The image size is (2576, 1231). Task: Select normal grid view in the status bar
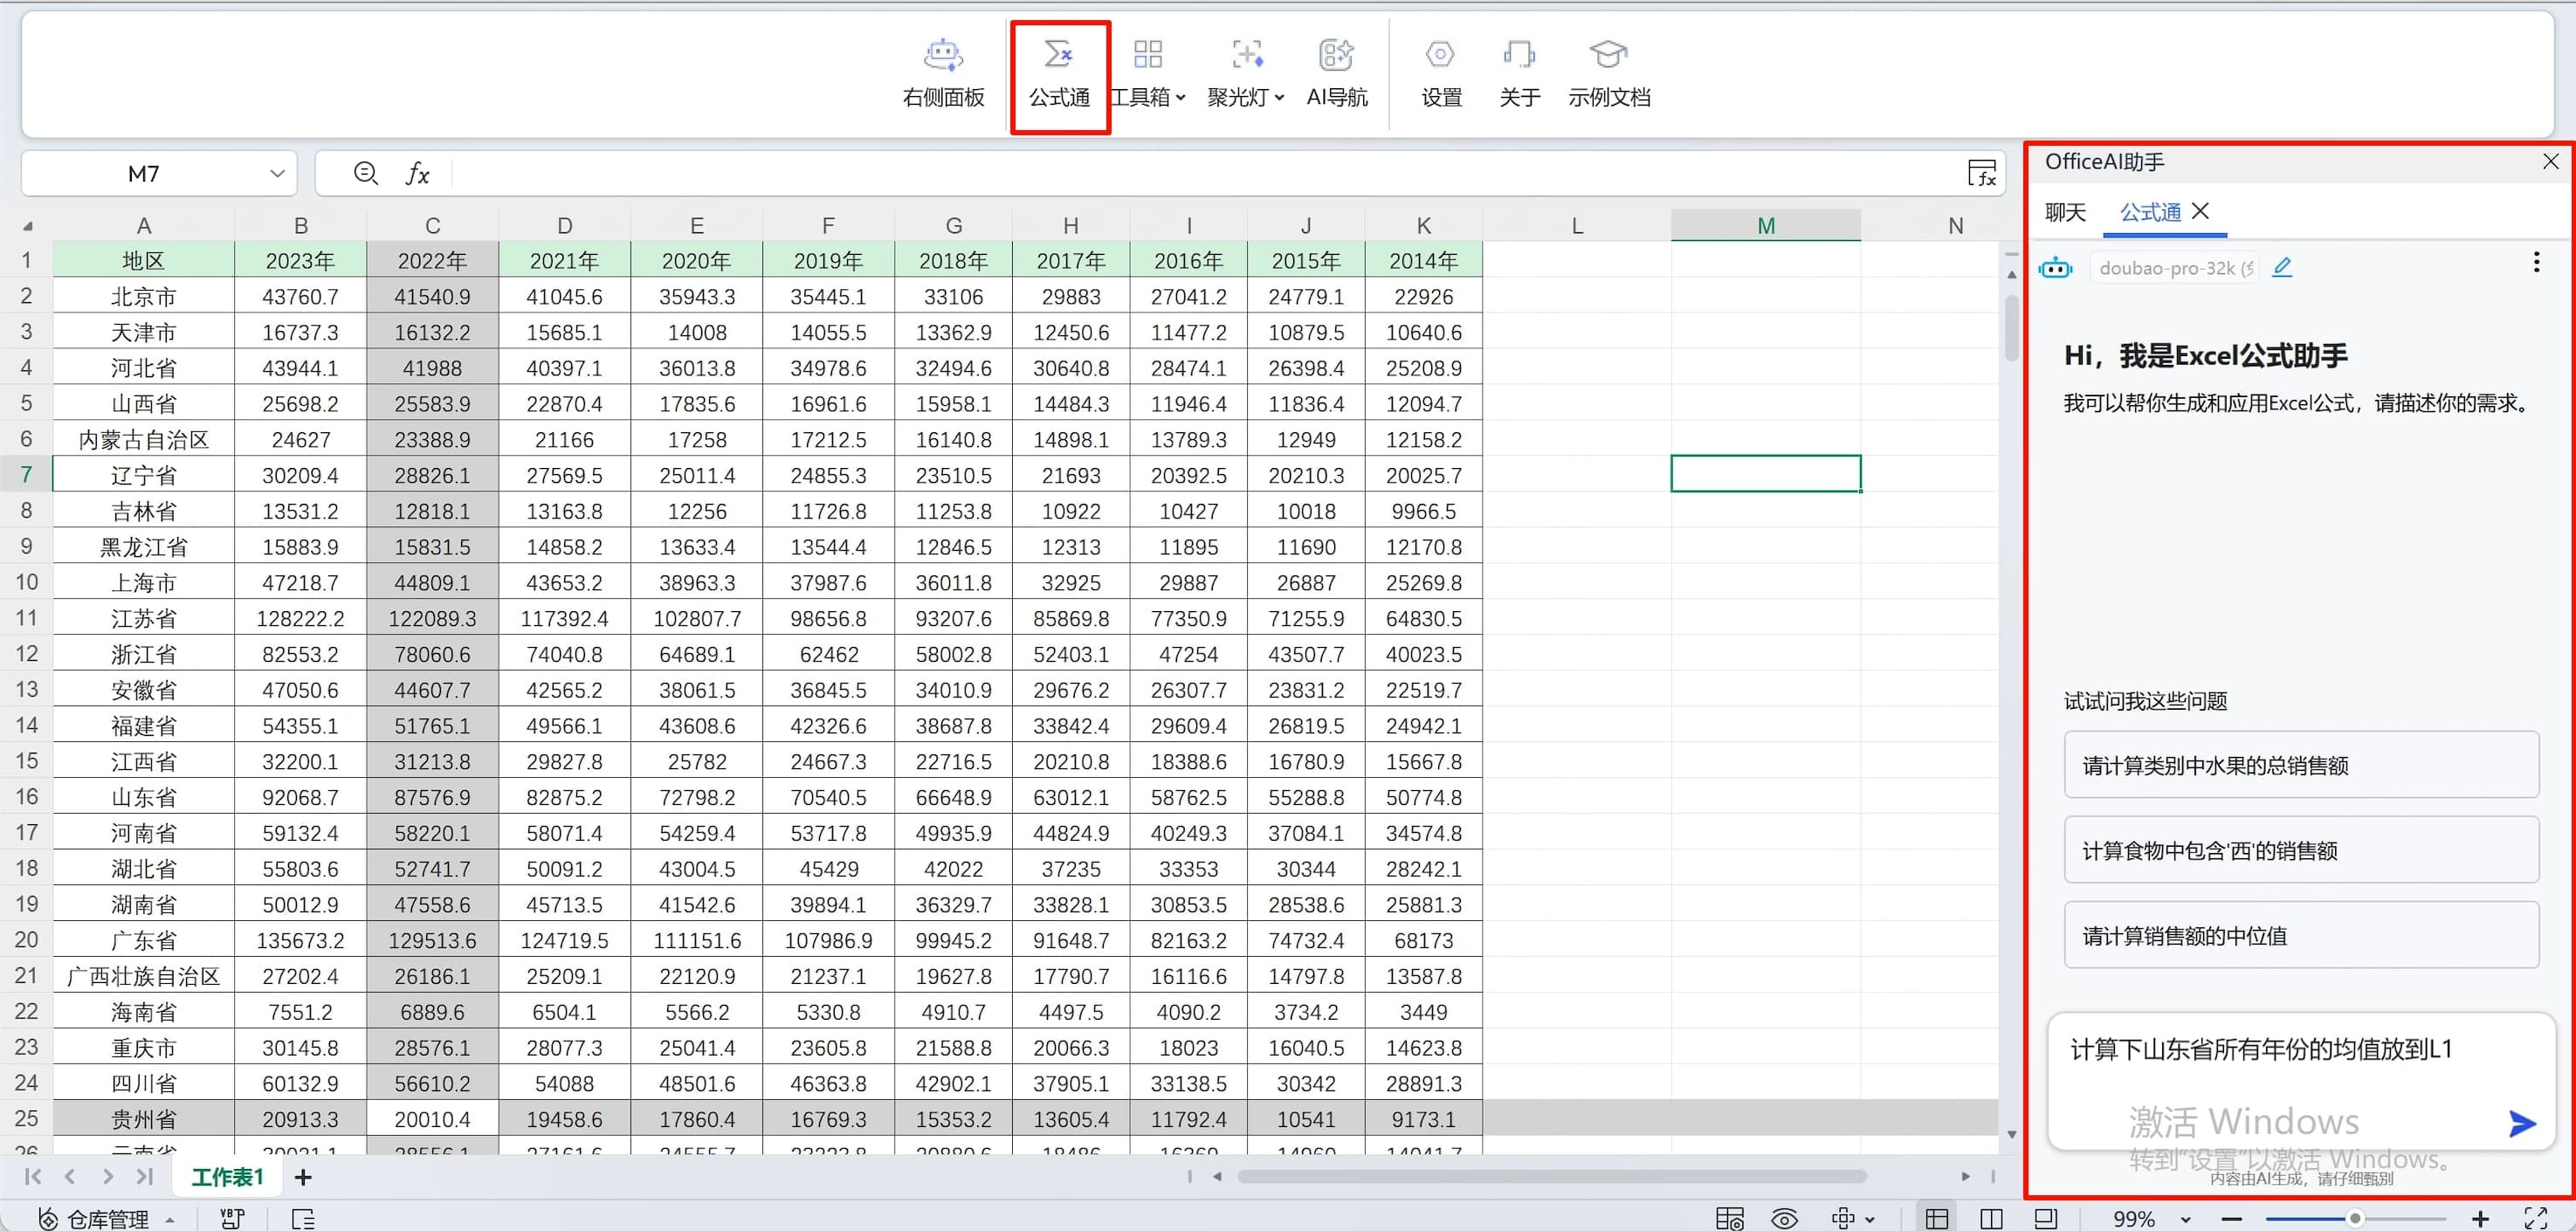coord(1937,1218)
